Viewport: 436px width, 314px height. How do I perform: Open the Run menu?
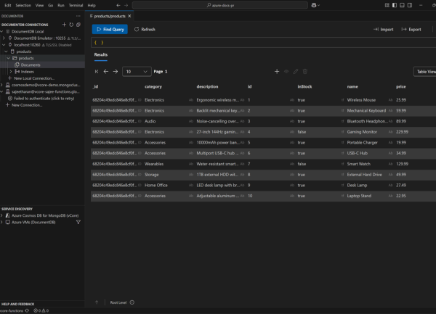61,5
